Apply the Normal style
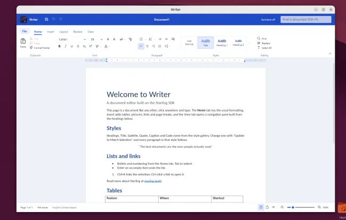The width and height of the screenshot is (346, 220). tap(189, 43)
